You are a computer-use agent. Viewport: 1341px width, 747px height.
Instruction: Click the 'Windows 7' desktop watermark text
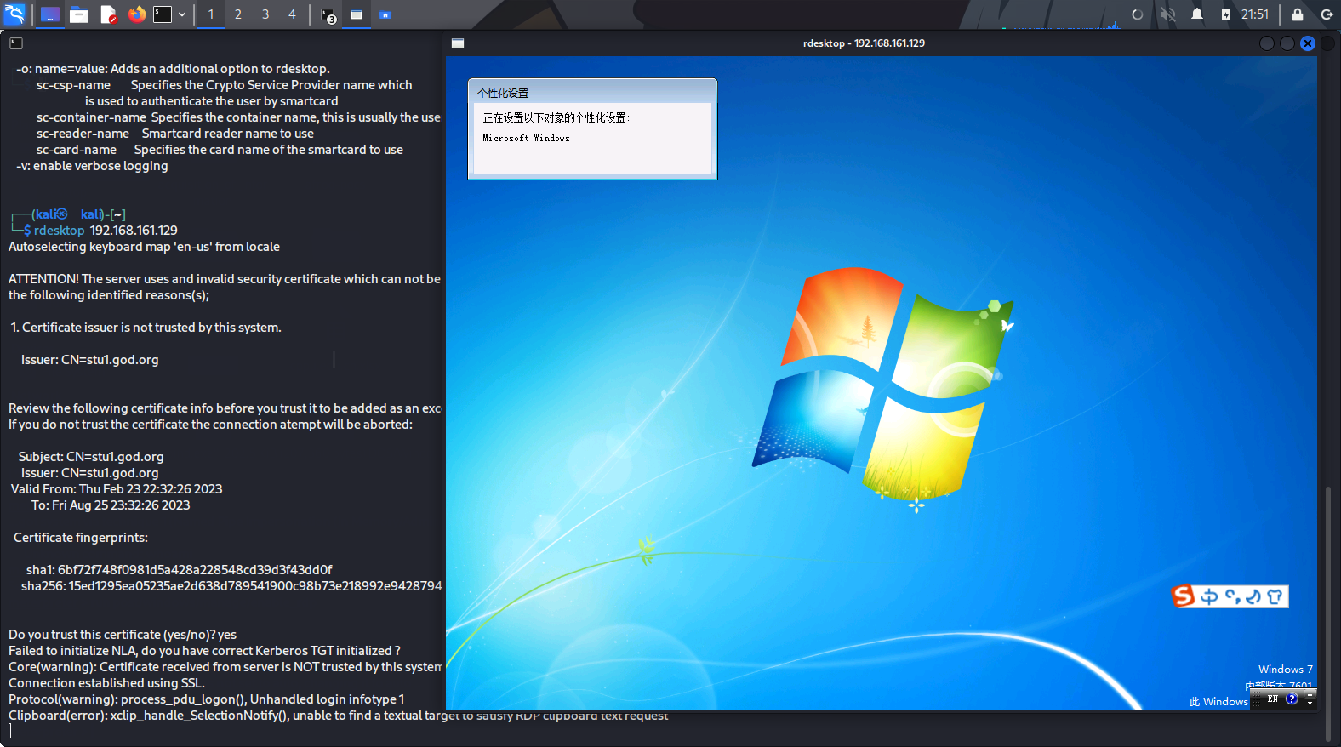click(x=1286, y=670)
